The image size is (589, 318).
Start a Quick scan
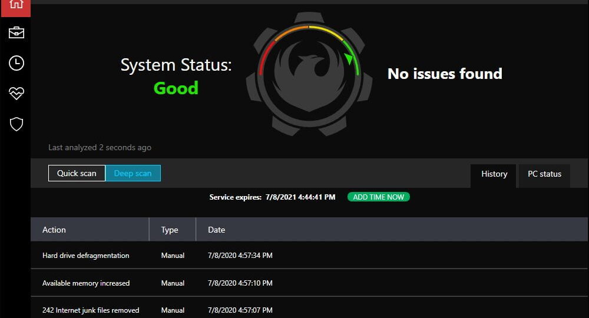[x=77, y=173]
